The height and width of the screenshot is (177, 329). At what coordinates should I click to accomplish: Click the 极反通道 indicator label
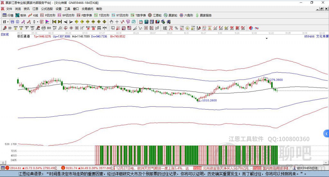point(23,37)
